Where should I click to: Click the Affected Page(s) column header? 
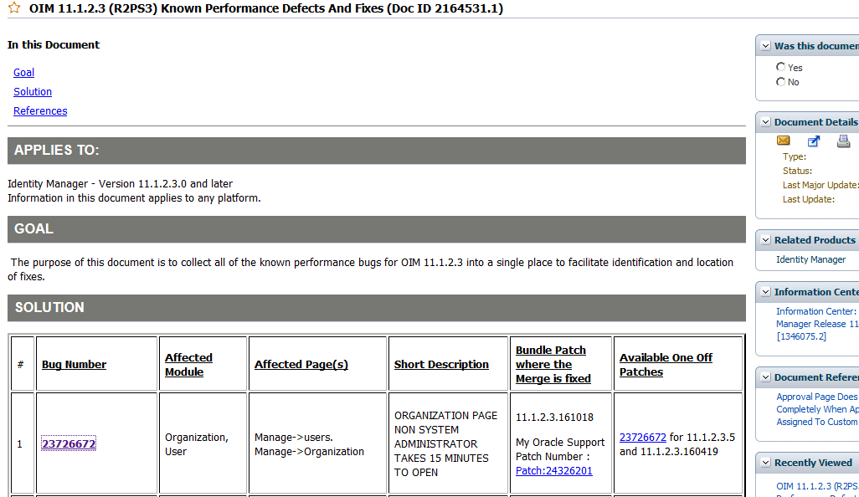301,365
